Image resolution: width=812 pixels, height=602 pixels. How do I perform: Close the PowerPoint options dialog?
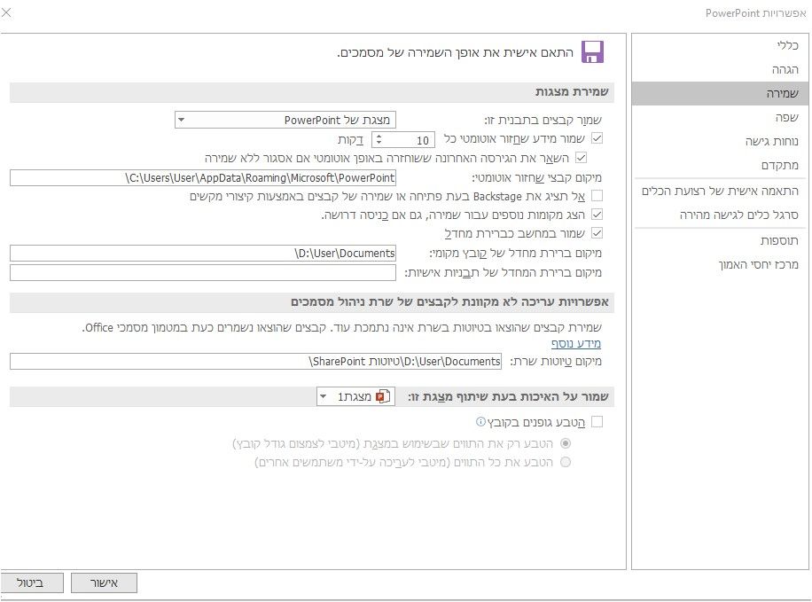point(6,12)
